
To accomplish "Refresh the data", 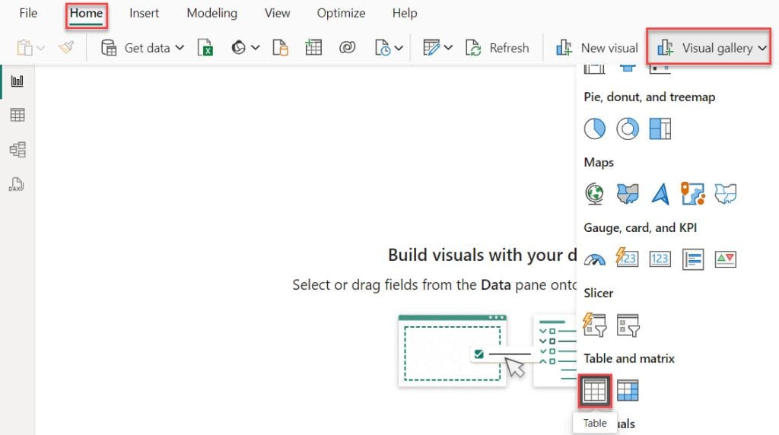I will tap(497, 48).
